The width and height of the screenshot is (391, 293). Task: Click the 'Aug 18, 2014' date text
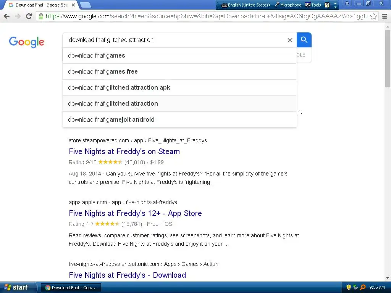[x=85, y=174]
